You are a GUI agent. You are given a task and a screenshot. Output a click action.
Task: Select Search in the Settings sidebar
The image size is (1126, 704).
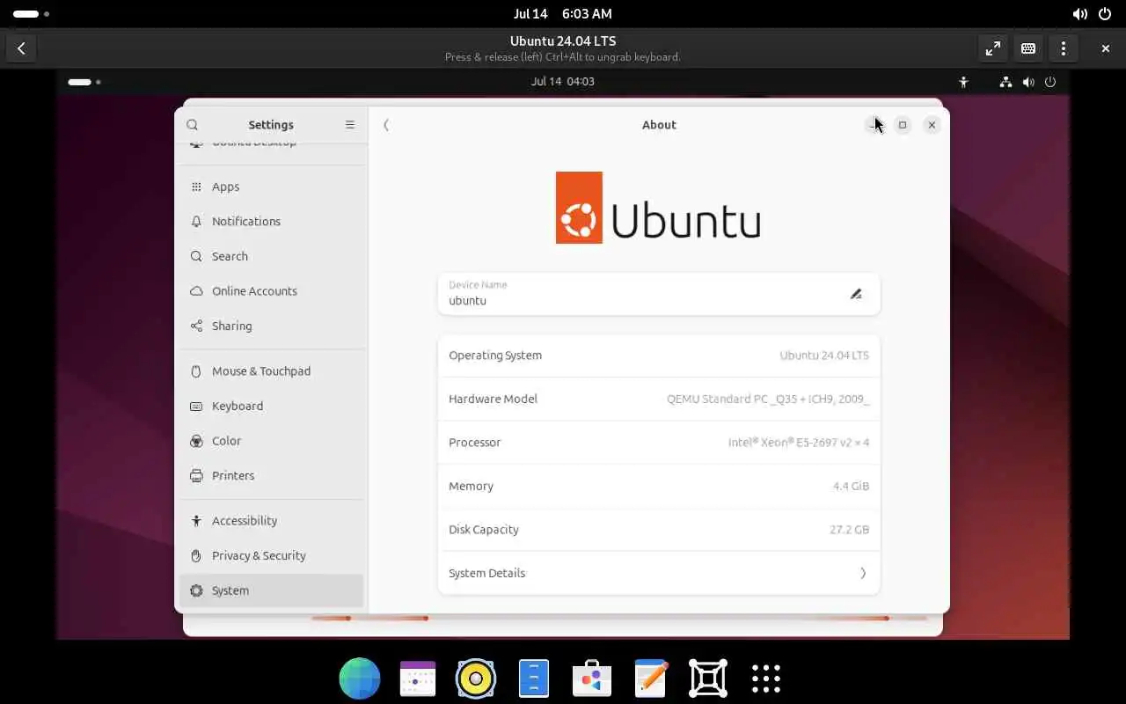tap(271, 256)
